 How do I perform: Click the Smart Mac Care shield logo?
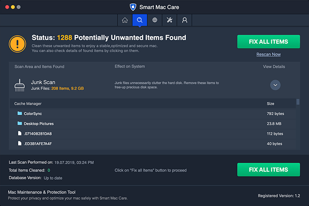pos(133,7)
